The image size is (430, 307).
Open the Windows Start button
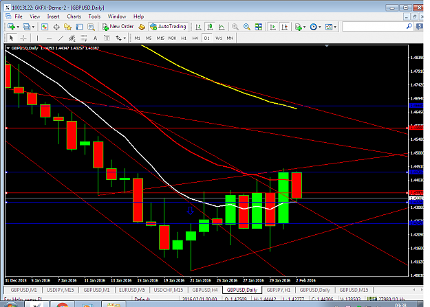point(10,305)
